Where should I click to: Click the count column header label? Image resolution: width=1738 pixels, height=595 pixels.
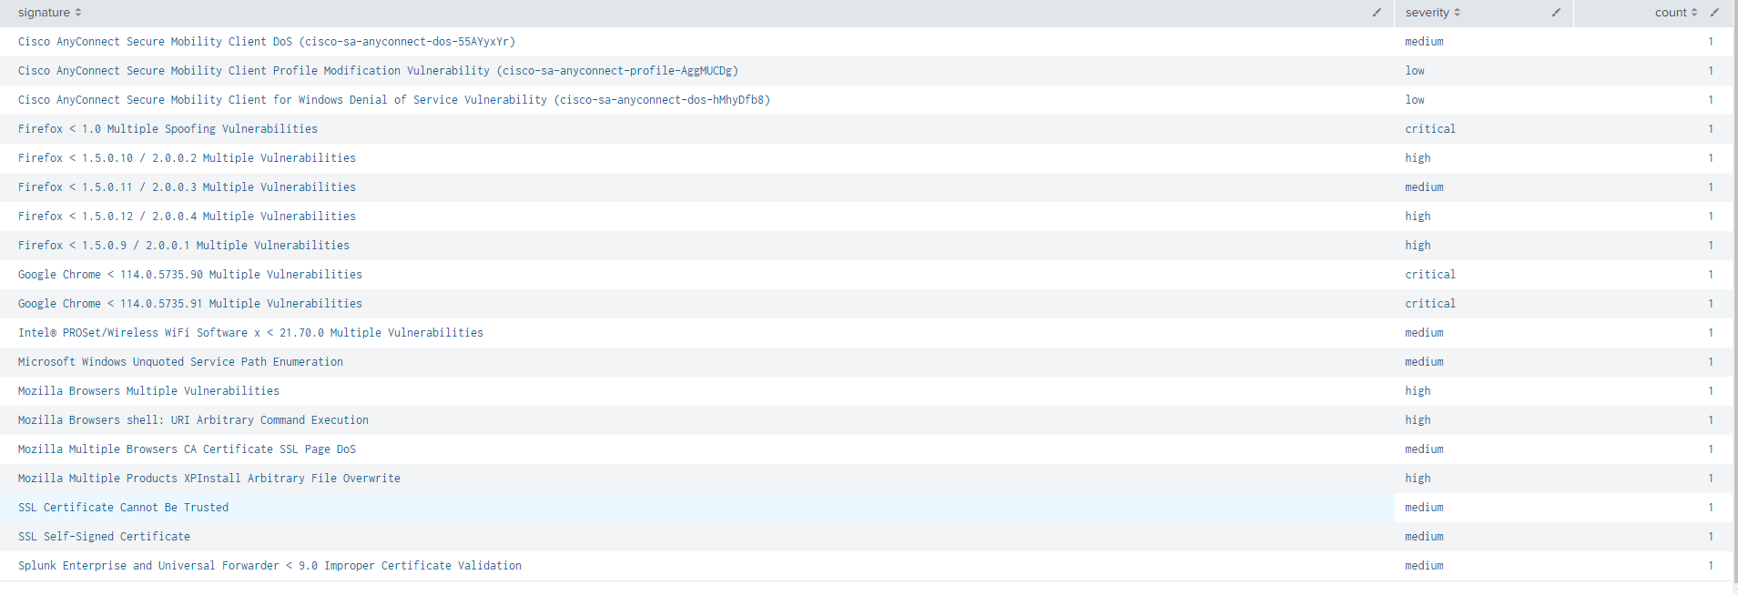[x=1671, y=13]
